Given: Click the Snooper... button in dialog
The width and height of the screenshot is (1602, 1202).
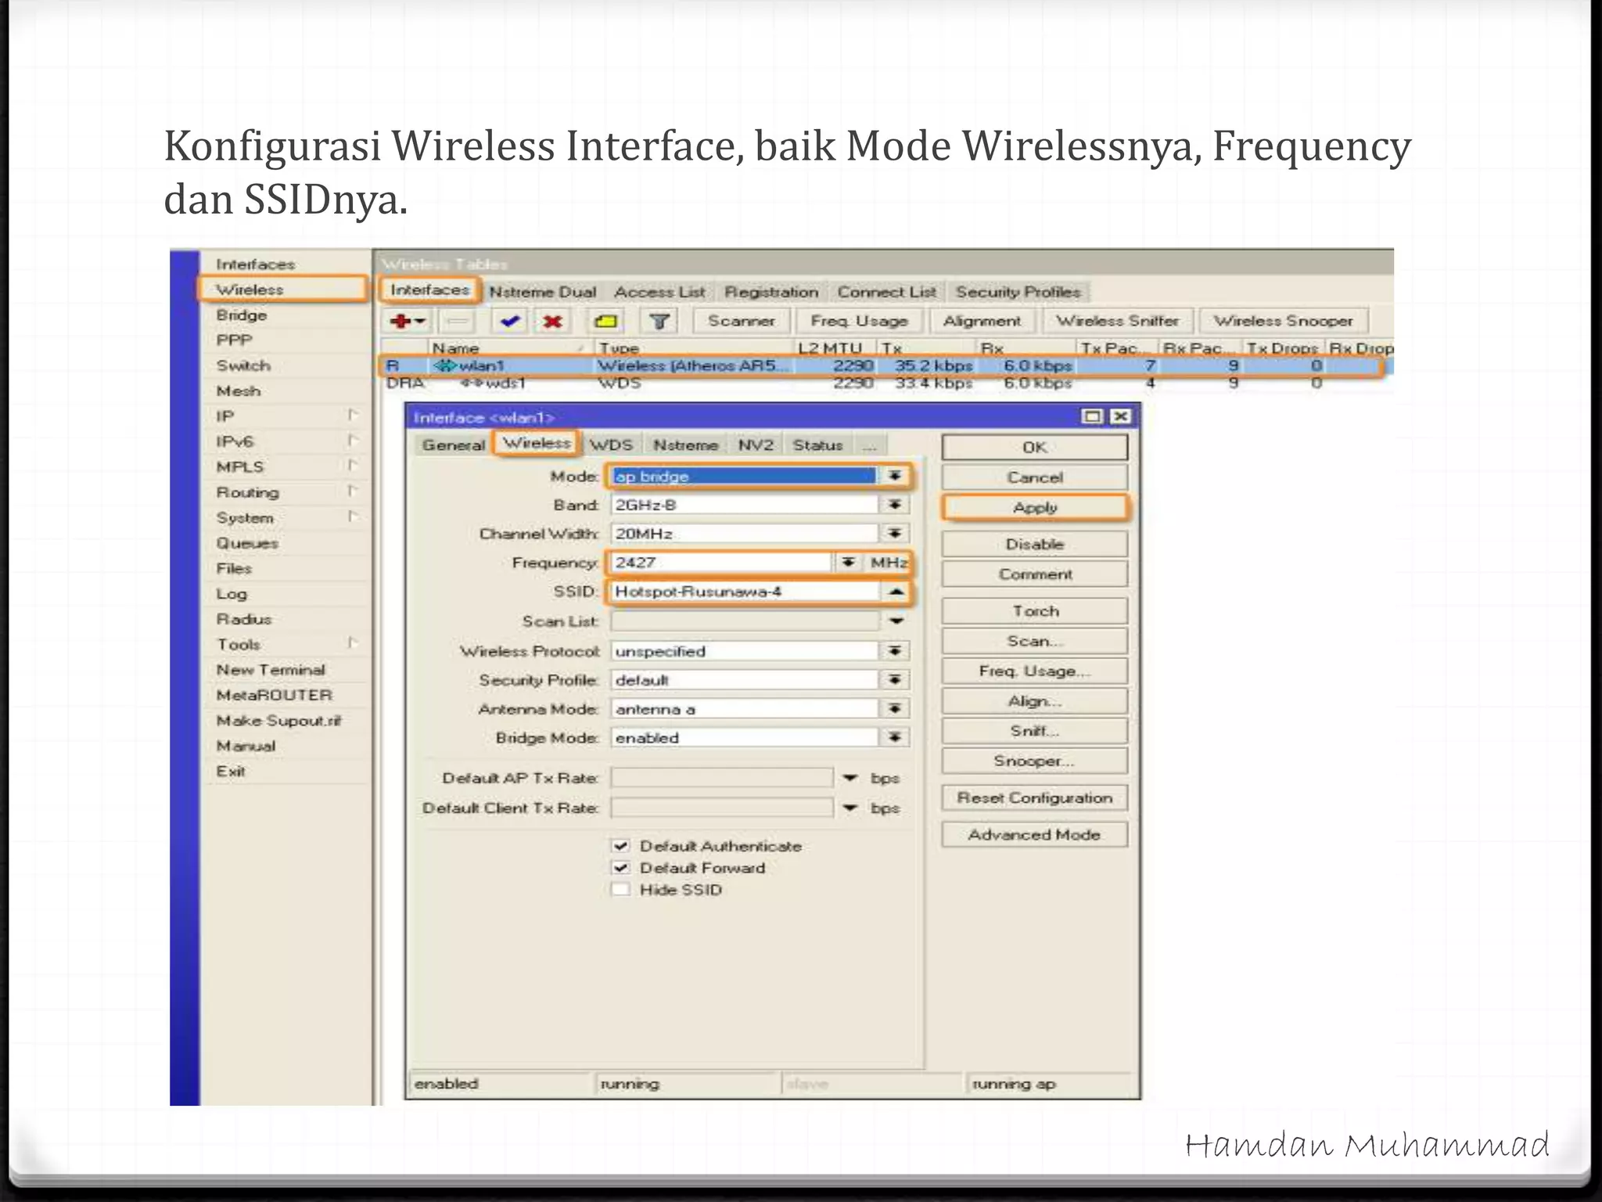Looking at the screenshot, I should 1035,761.
